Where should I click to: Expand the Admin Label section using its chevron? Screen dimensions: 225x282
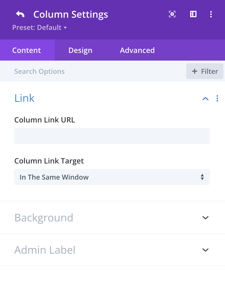(205, 250)
